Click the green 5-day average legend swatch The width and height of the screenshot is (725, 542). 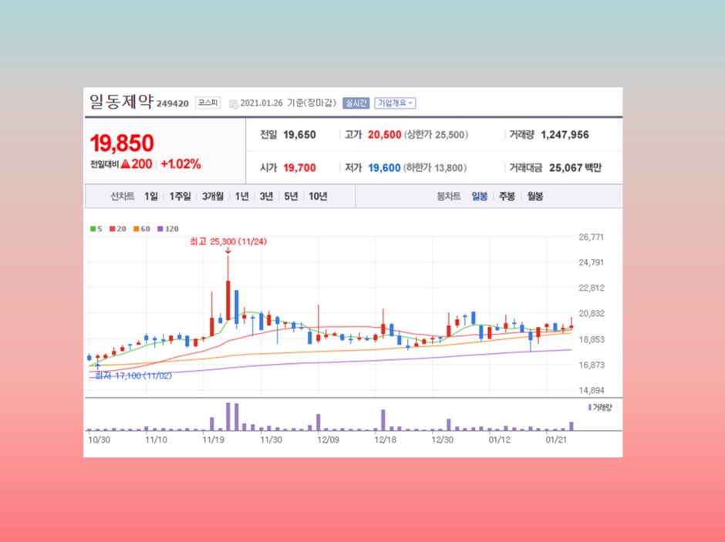[x=93, y=229]
